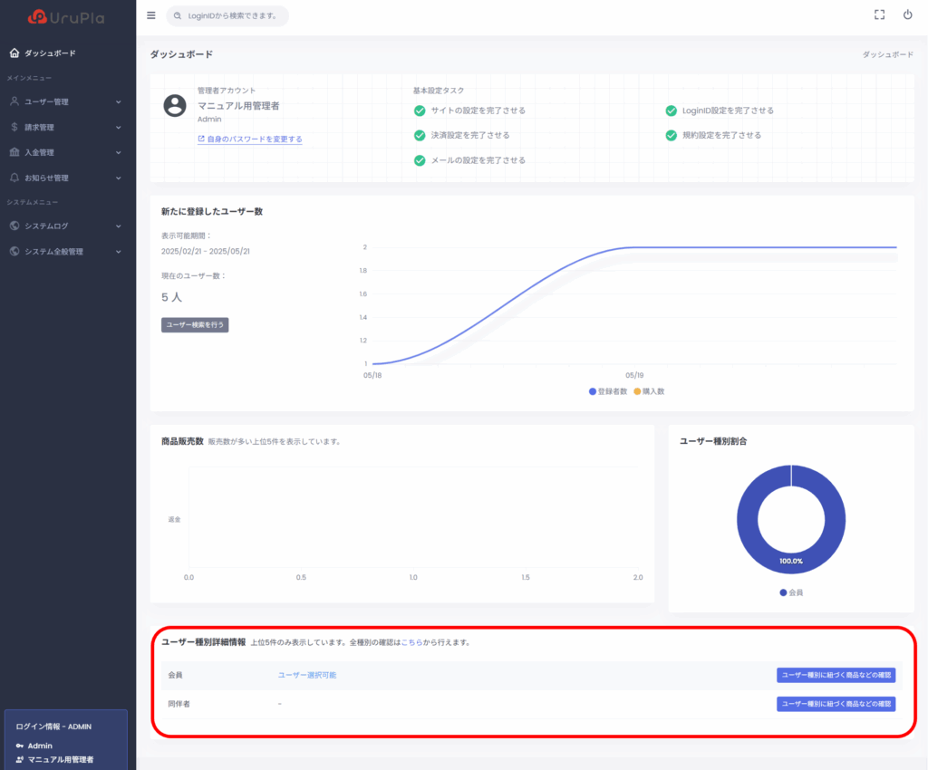928x770 pixels.
Task: Click 100.0% label on donut chart
Action: 790,562
